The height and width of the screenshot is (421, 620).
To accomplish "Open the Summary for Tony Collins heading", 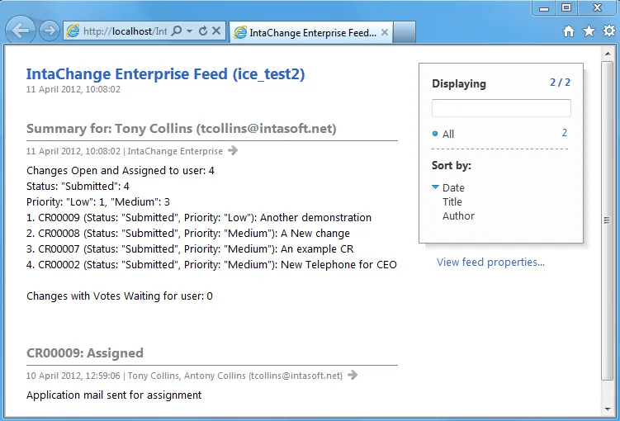I will pyautogui.click(x=181, y=129).
